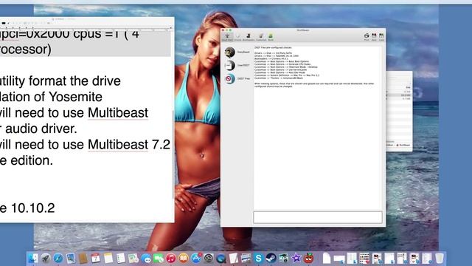
Task: Click the empty description box in MultiBeast
Action: click(x=318, y=217)
